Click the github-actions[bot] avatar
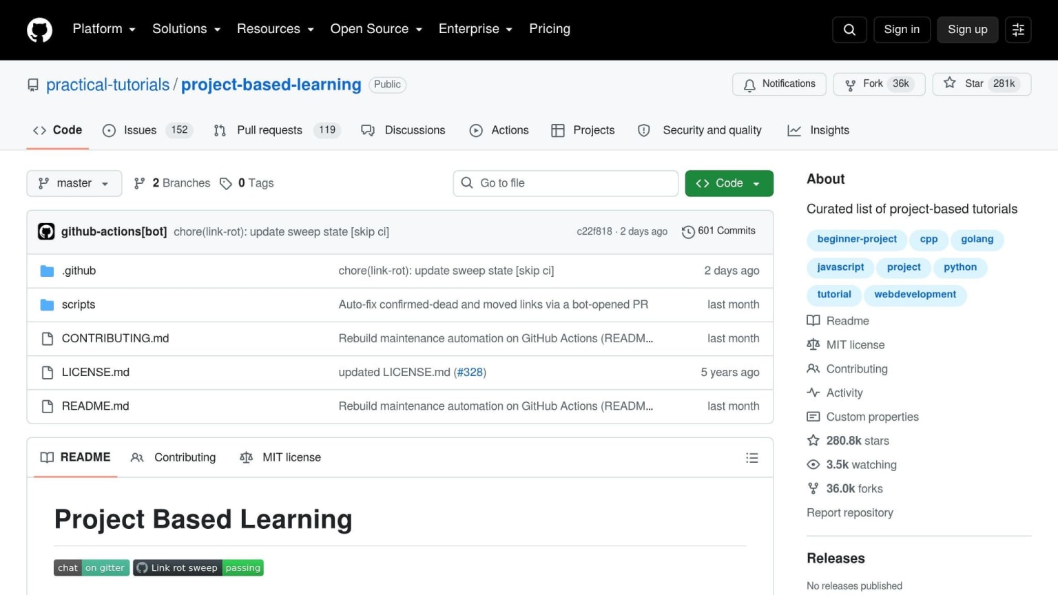The height and width of the screenshot is (595, 1058). point(46,231)
